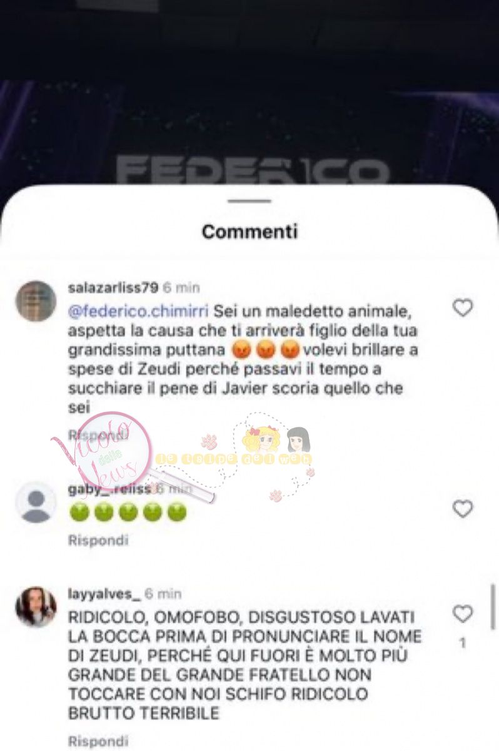
Task: Tap the FEDERICO post behind the sheet
Action: (x=253, y=170)
